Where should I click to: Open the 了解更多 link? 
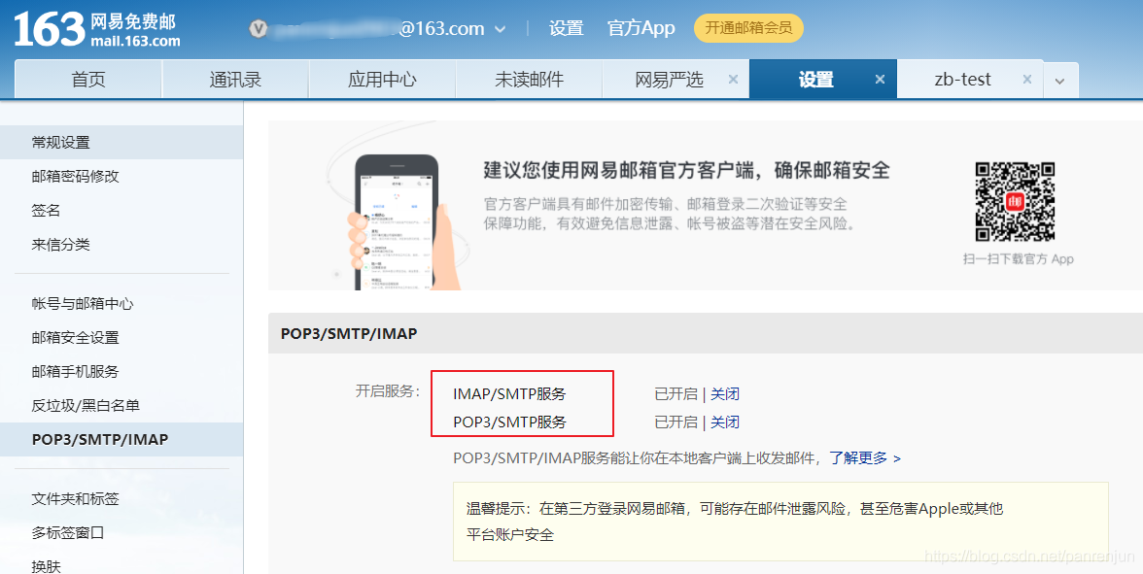[865, 458]
